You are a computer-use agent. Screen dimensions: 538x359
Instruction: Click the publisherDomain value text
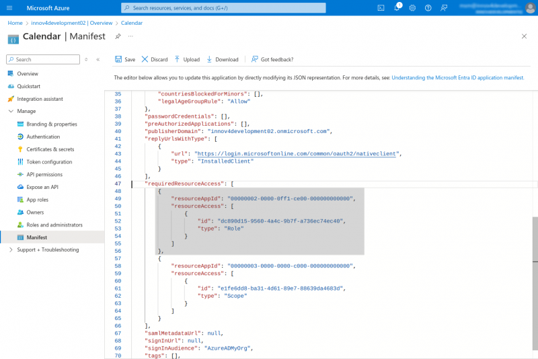pyautogui.click(x=268, y=131)
